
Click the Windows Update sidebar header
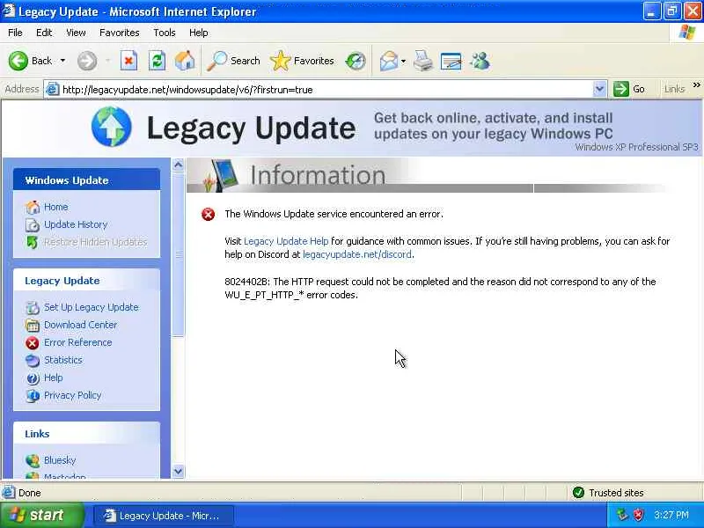[x=86, y=180]
